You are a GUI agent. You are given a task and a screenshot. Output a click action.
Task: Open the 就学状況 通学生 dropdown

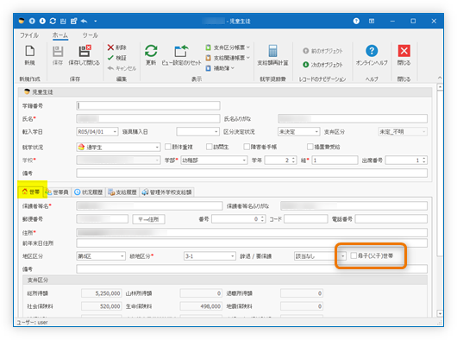click(157, 148)
